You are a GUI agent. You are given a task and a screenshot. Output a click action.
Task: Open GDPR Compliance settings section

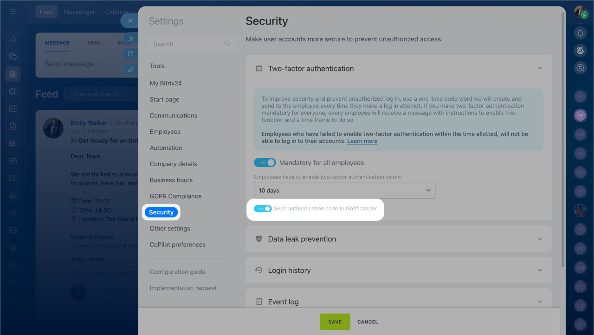pyautogui.click(x=175, y=196)
